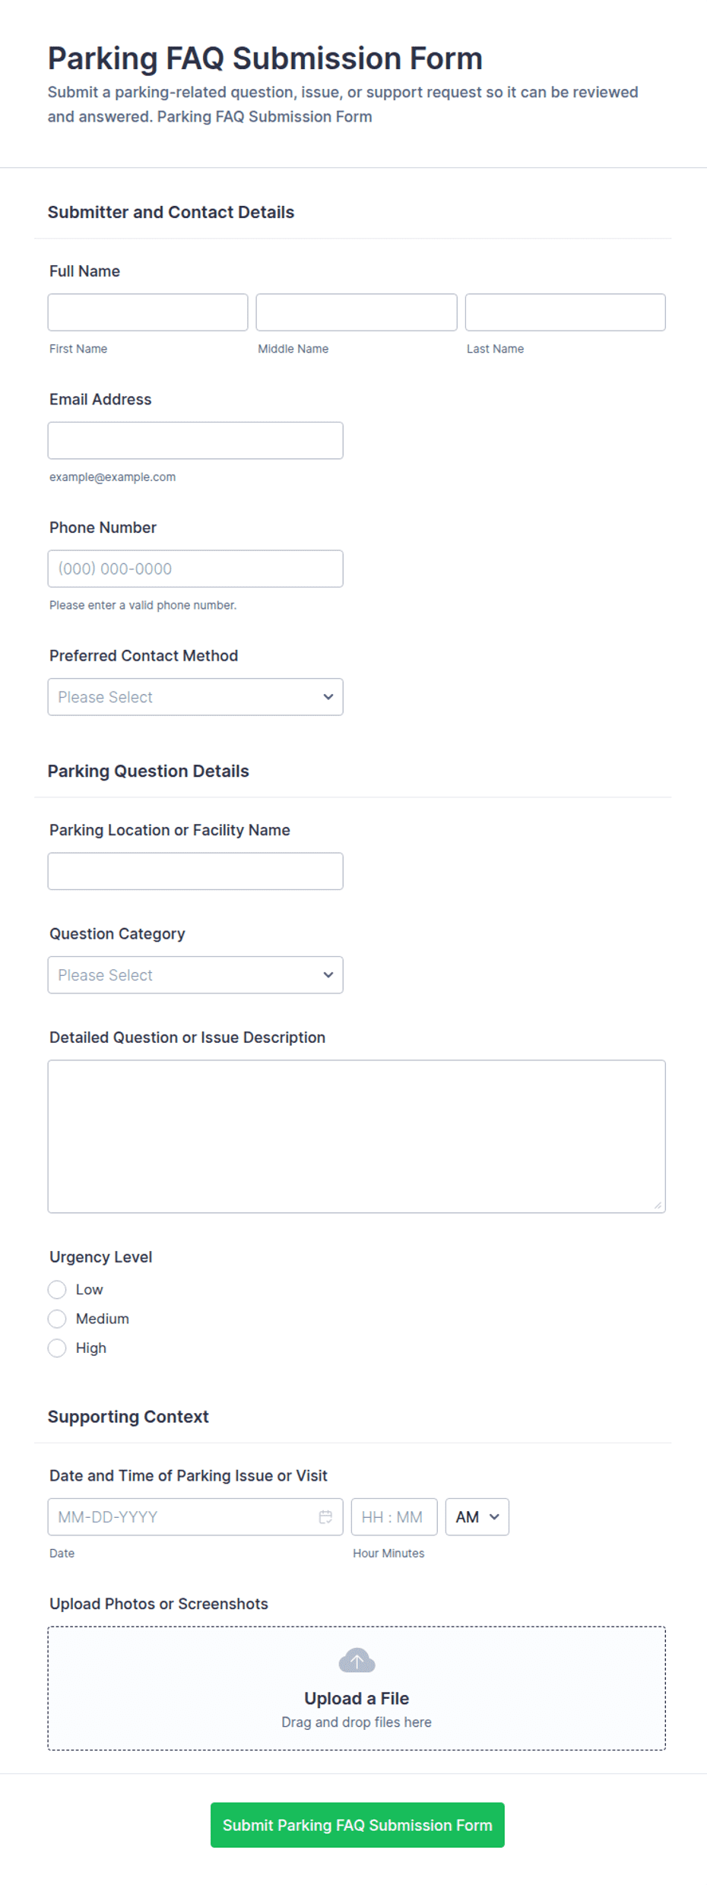Select the Last Name input box

(x=565, y=312)
